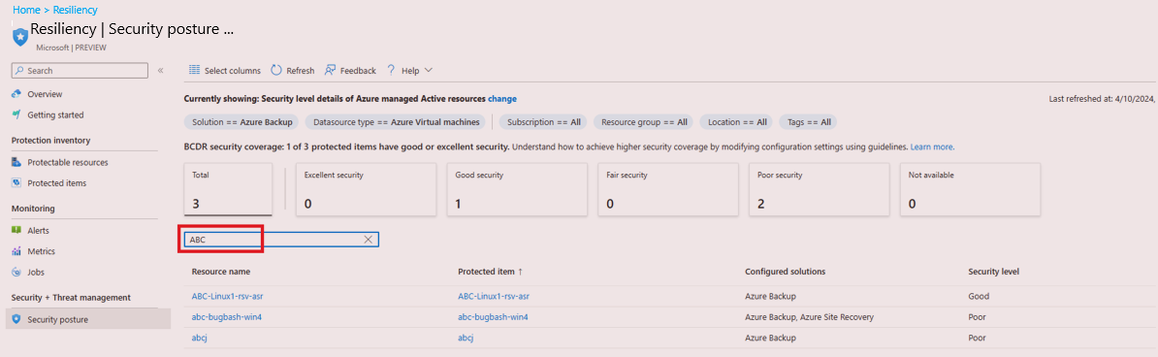Click the Security level column header

[x=993, y=272]
